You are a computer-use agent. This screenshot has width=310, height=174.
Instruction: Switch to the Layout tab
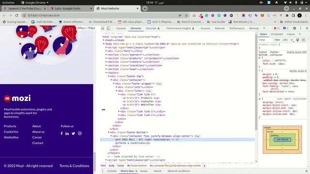pyautogui.click(x=291, y=34)
